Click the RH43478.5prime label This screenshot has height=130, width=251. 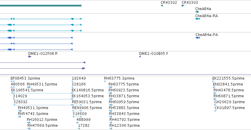tap(229, 90)
